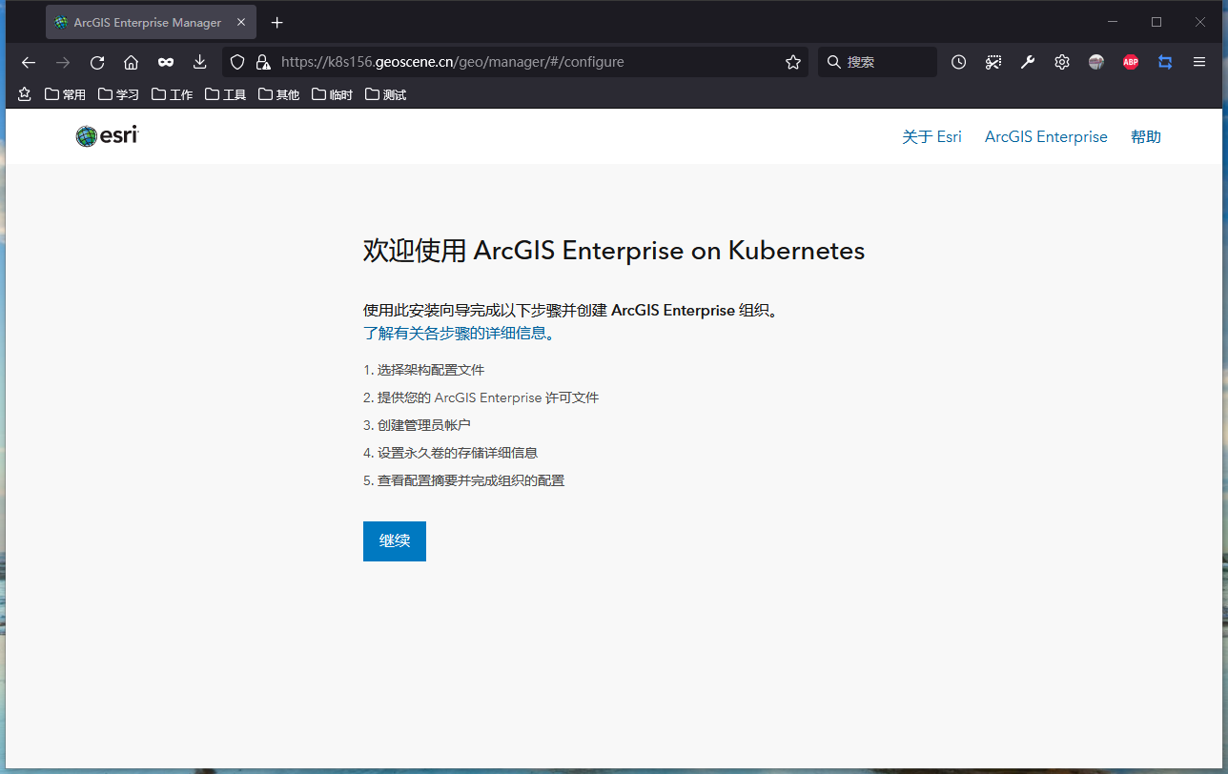
Task: Open the ABP Adblock Plus icon
Action: (x=1131, y=62)
